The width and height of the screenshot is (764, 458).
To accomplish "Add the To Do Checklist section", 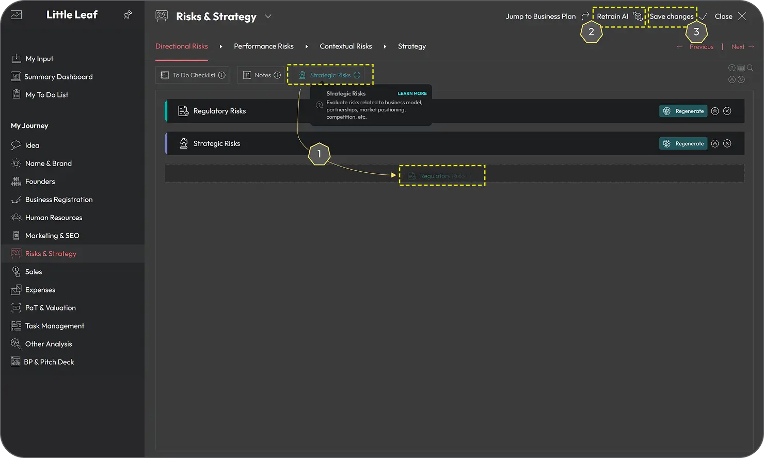I will click(222, 75).
